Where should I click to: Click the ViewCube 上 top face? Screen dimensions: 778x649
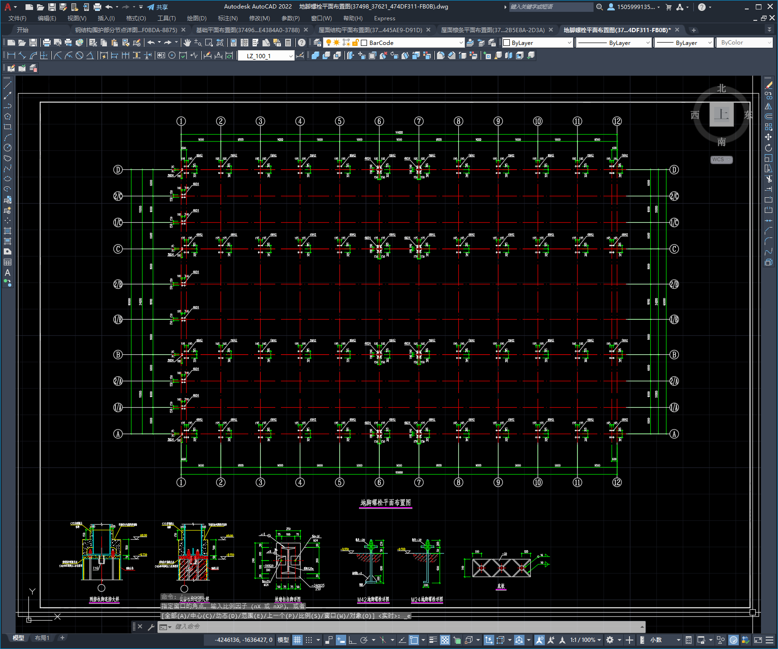[x=721, y=114]
